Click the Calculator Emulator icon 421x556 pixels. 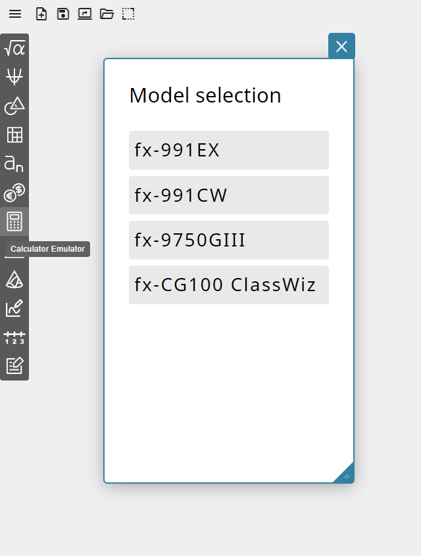tap(14, 221)
